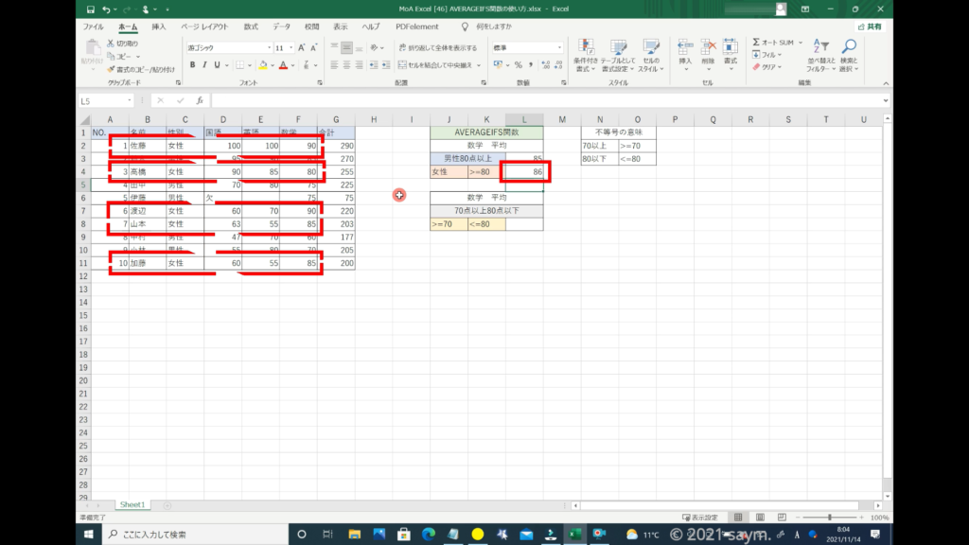Open the 挿入 (Insert) ribbon tab

point(159,27)
